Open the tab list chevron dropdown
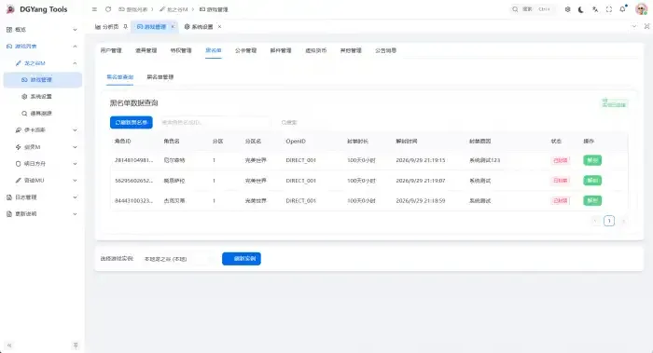 point(633,26)
